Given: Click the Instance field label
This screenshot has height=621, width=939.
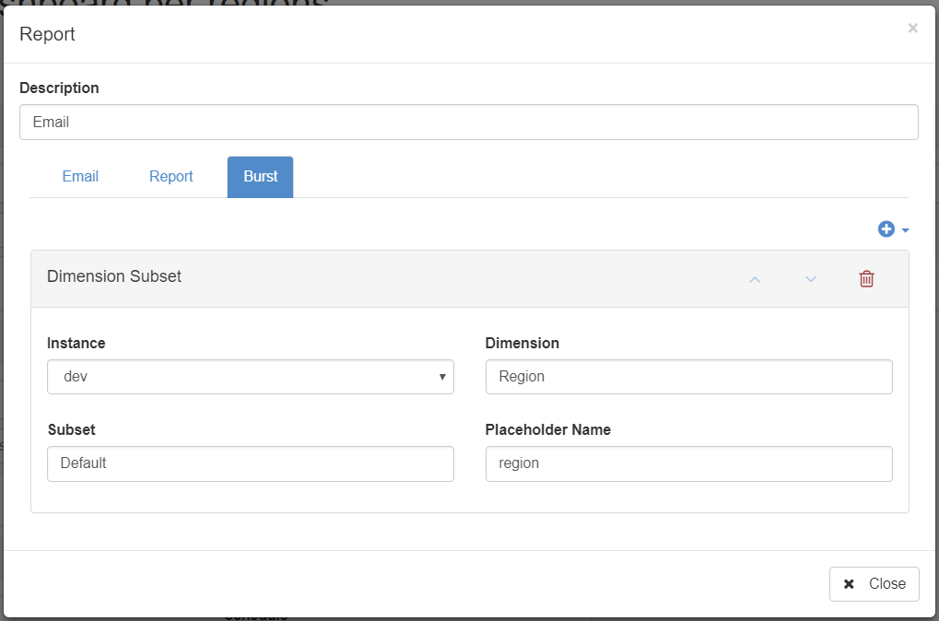Looking at the screenshot, I should pyautogui.click(x=76, y=343).
